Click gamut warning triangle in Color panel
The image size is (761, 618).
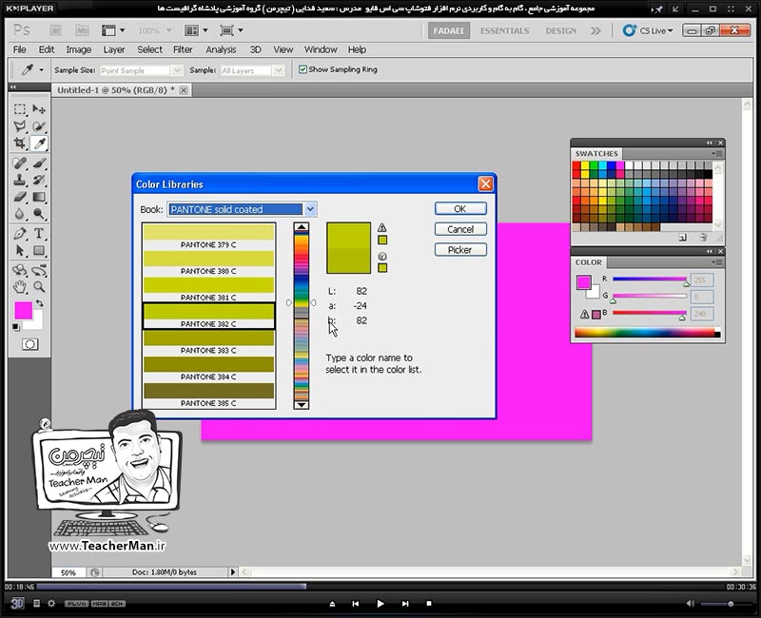click(x=585, y=315)
